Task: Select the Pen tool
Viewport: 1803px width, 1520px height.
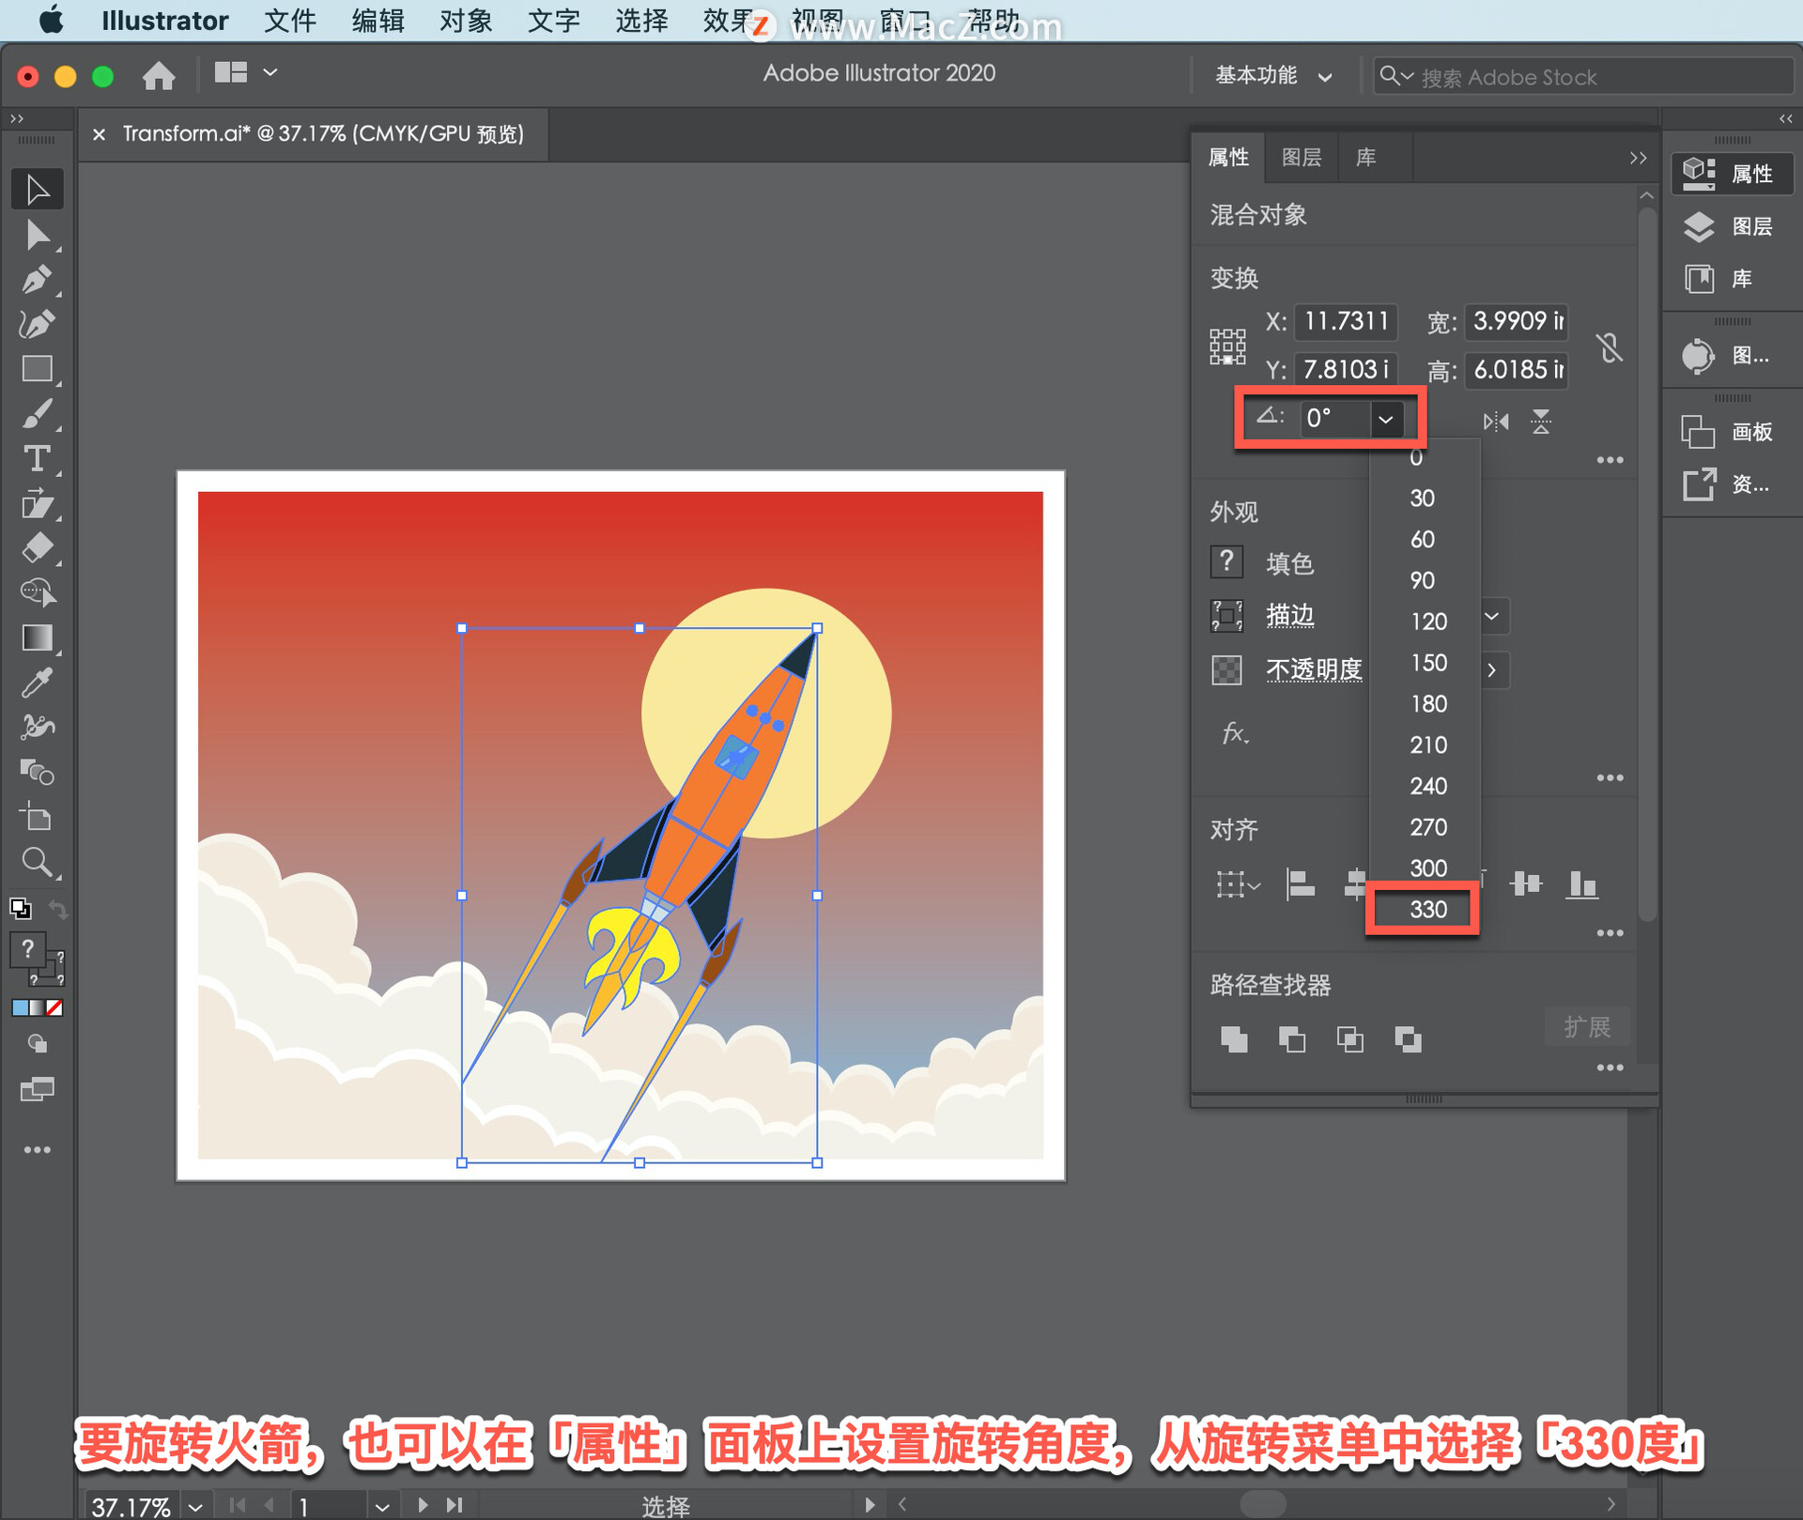Action: click(37, 280)
